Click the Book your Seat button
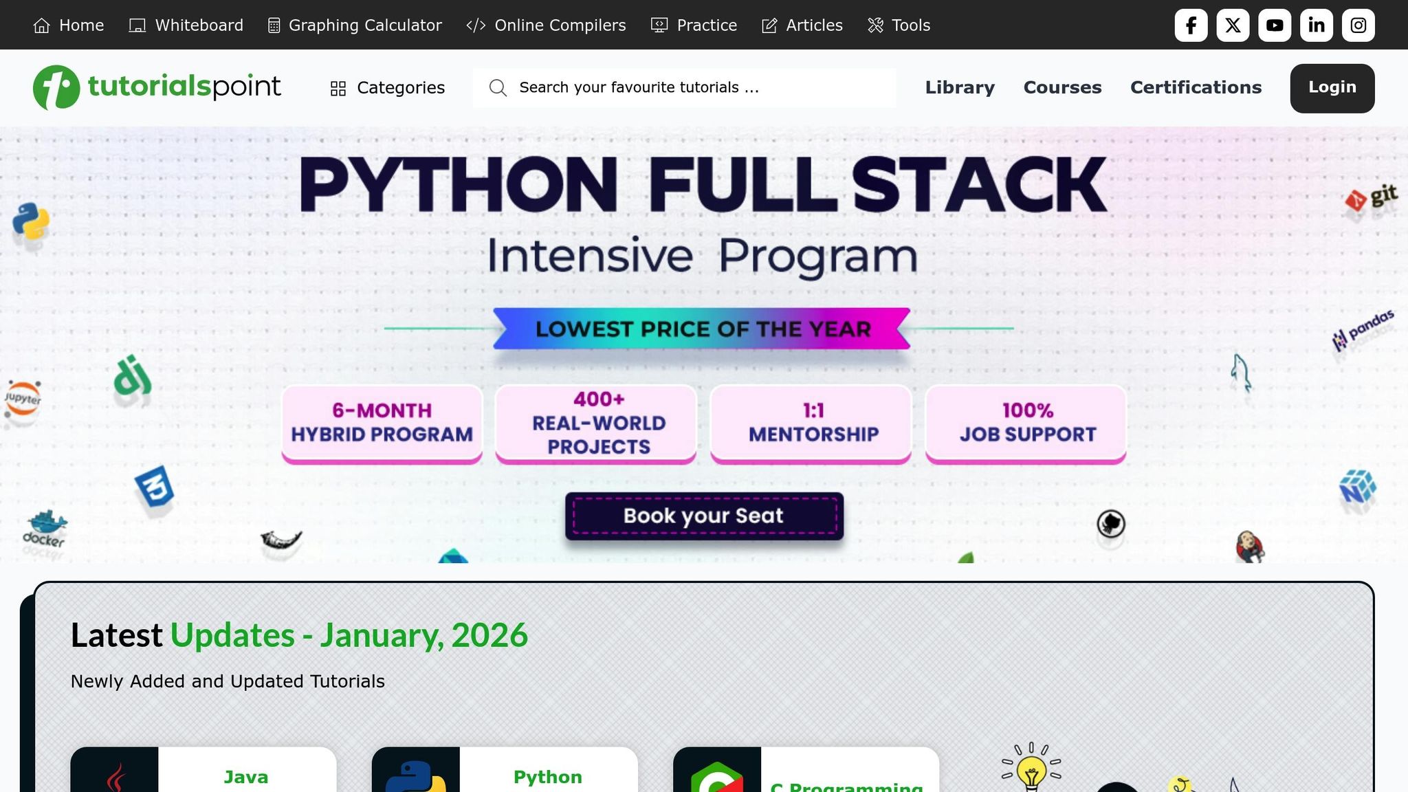 [x=704, y=516]
